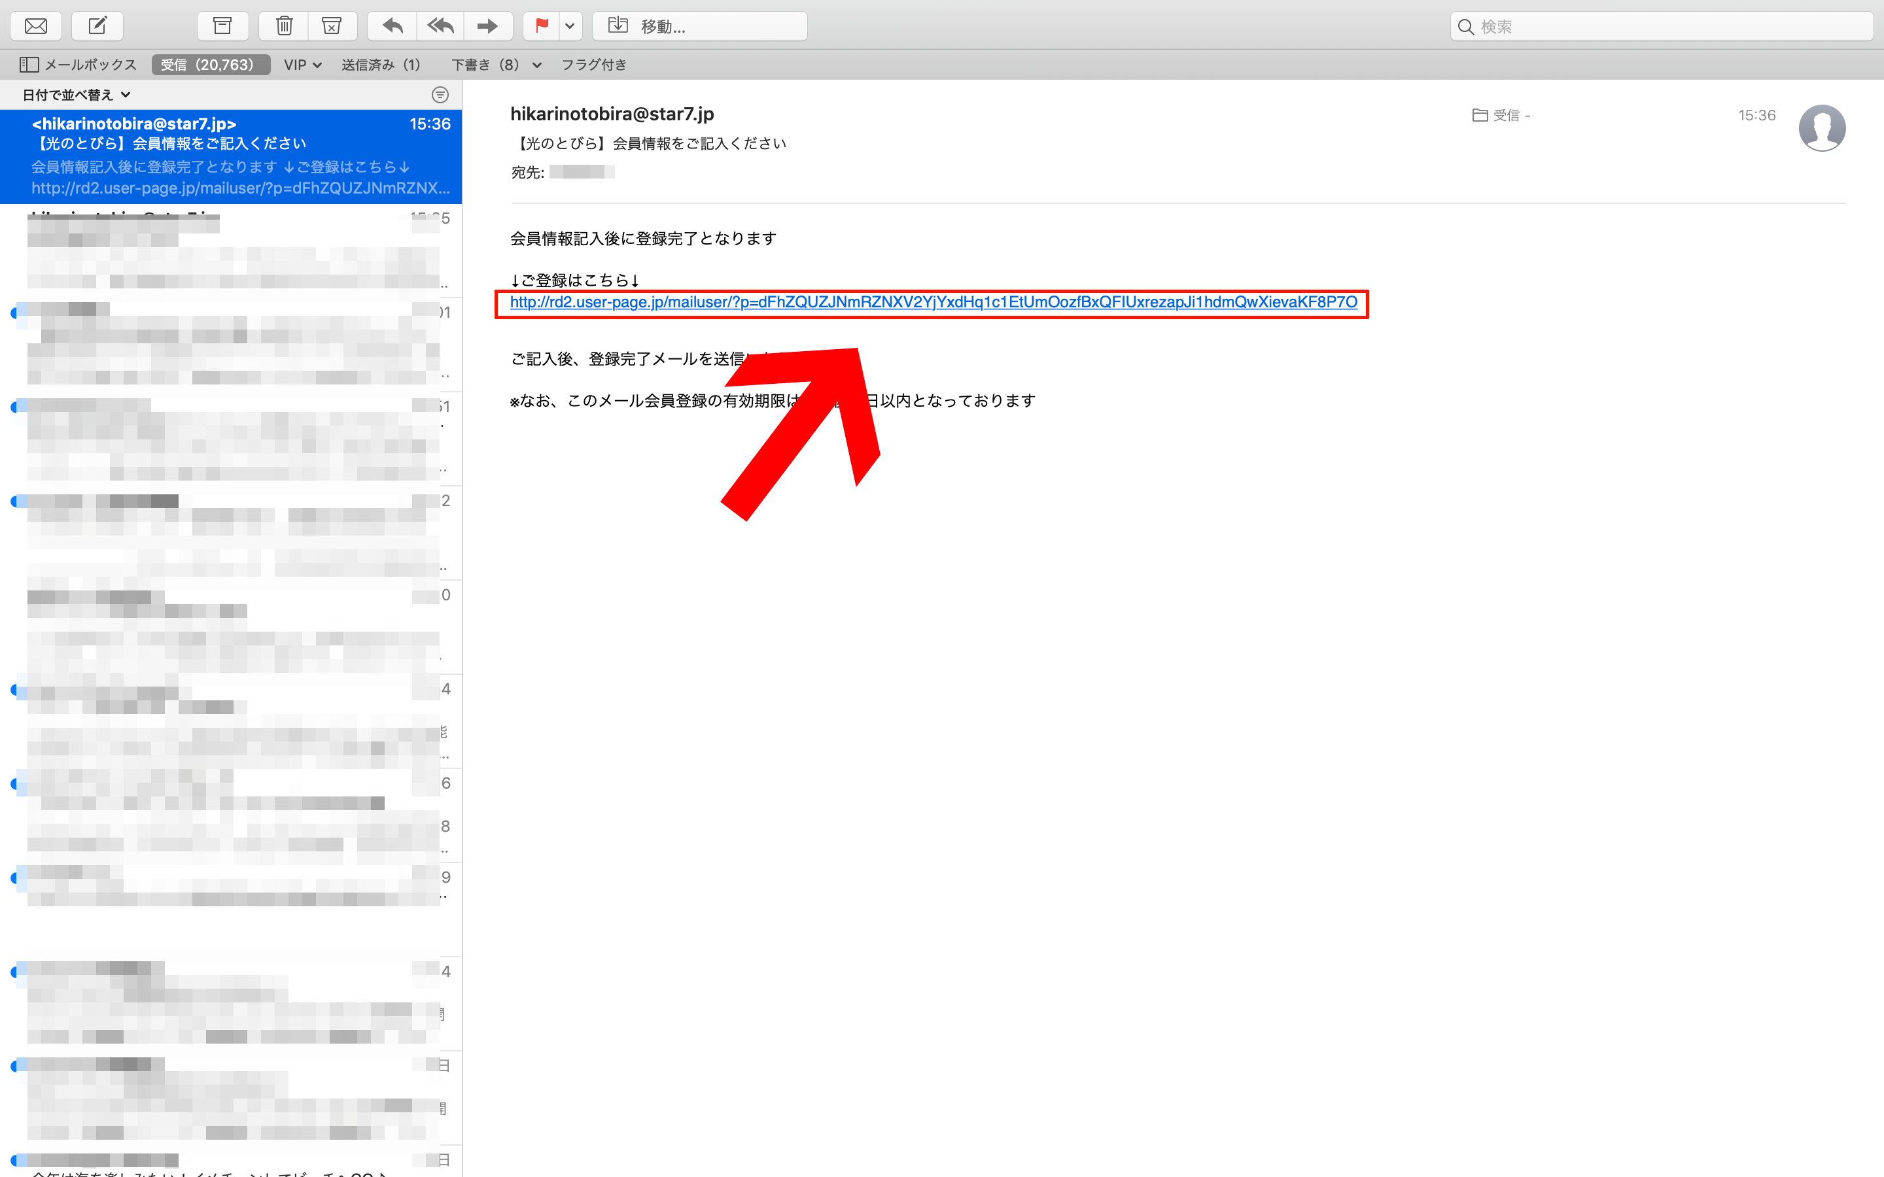Click the 検索 search field
The height and width of the screenshot is (1177, 1884).
click(x=1662, y=26)
